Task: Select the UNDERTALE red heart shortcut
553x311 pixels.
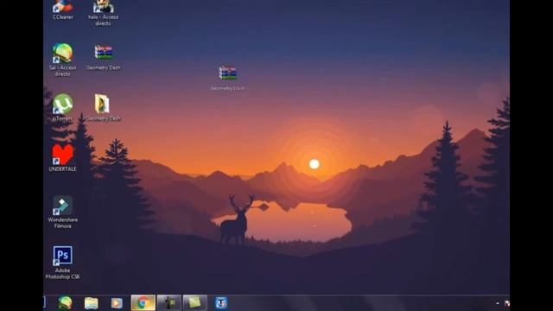Action: point(62,158)
